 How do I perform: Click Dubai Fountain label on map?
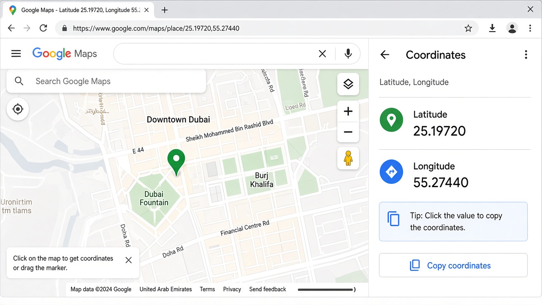pyautogui.click(x=154, y=198)
